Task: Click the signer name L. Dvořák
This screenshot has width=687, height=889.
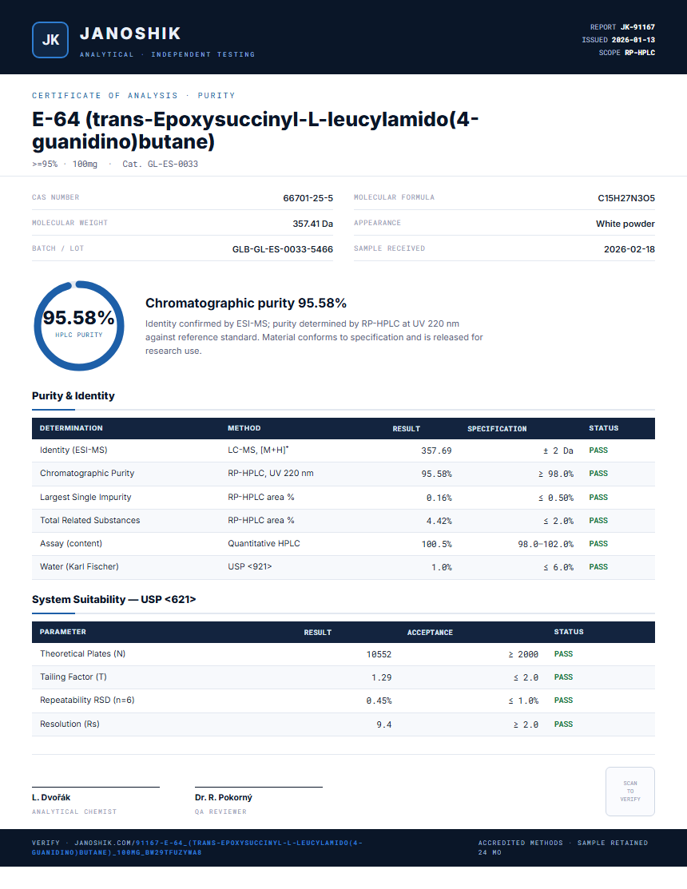Action: pyautogui.click(x=51, y=797)
